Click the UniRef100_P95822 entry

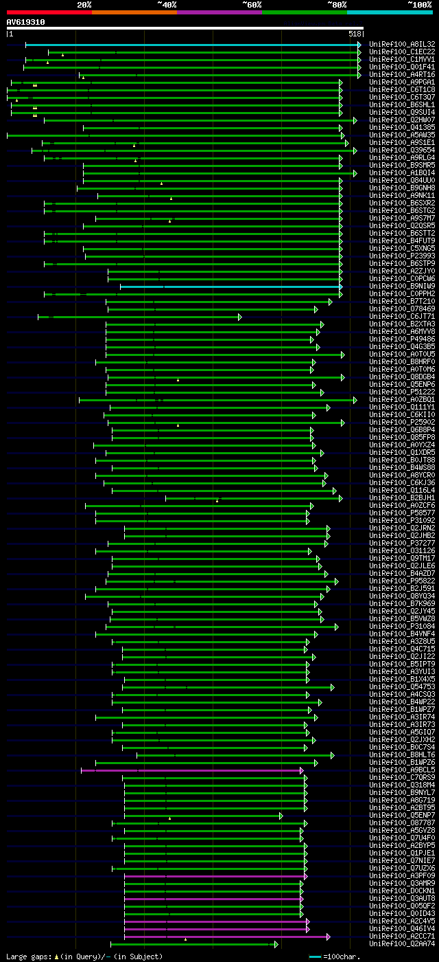click(x=402, y=581)
